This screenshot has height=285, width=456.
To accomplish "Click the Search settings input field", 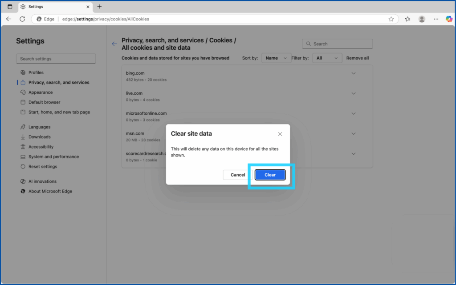I will 56,59.
